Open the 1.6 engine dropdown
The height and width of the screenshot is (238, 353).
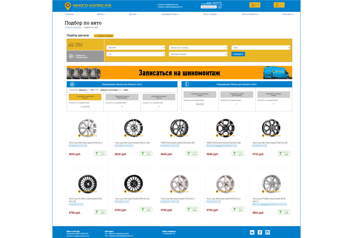point(136,54)
